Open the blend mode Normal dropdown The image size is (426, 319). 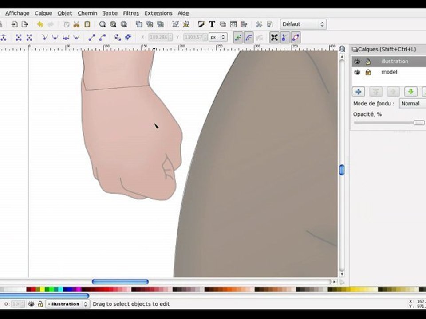412,103
